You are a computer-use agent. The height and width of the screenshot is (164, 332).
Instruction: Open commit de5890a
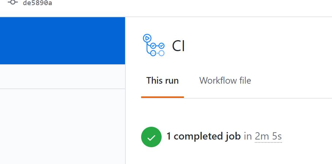37,3
